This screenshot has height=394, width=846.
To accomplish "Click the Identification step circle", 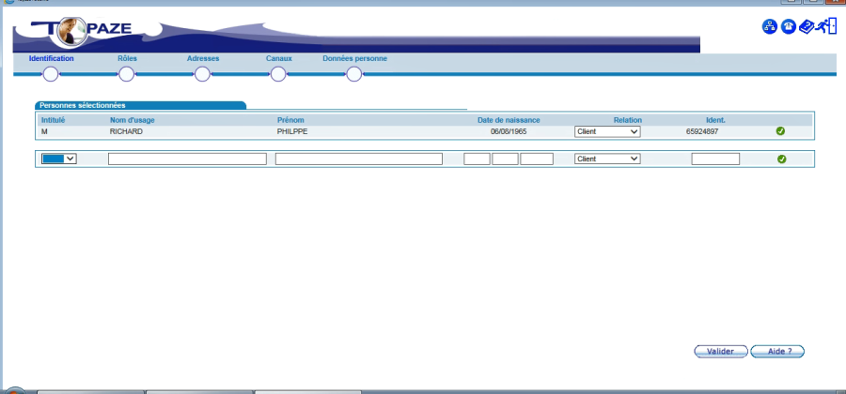I will (x=51, y=74).
